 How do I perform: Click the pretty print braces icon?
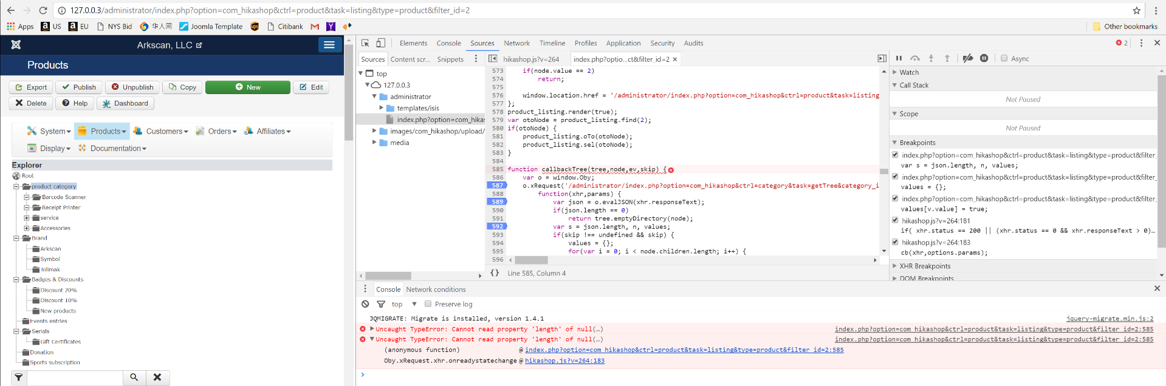pos(495,273)
